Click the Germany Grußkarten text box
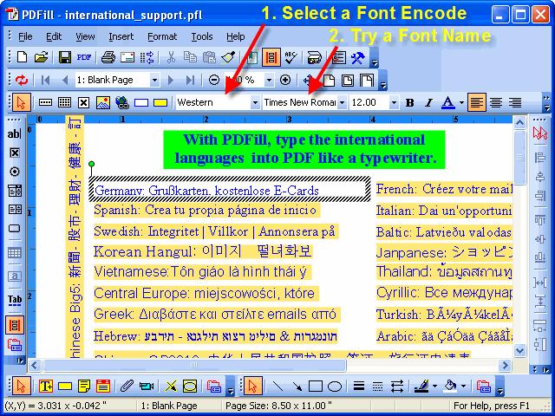This screenshot has height=416, width=555. (x=229, y=191)
